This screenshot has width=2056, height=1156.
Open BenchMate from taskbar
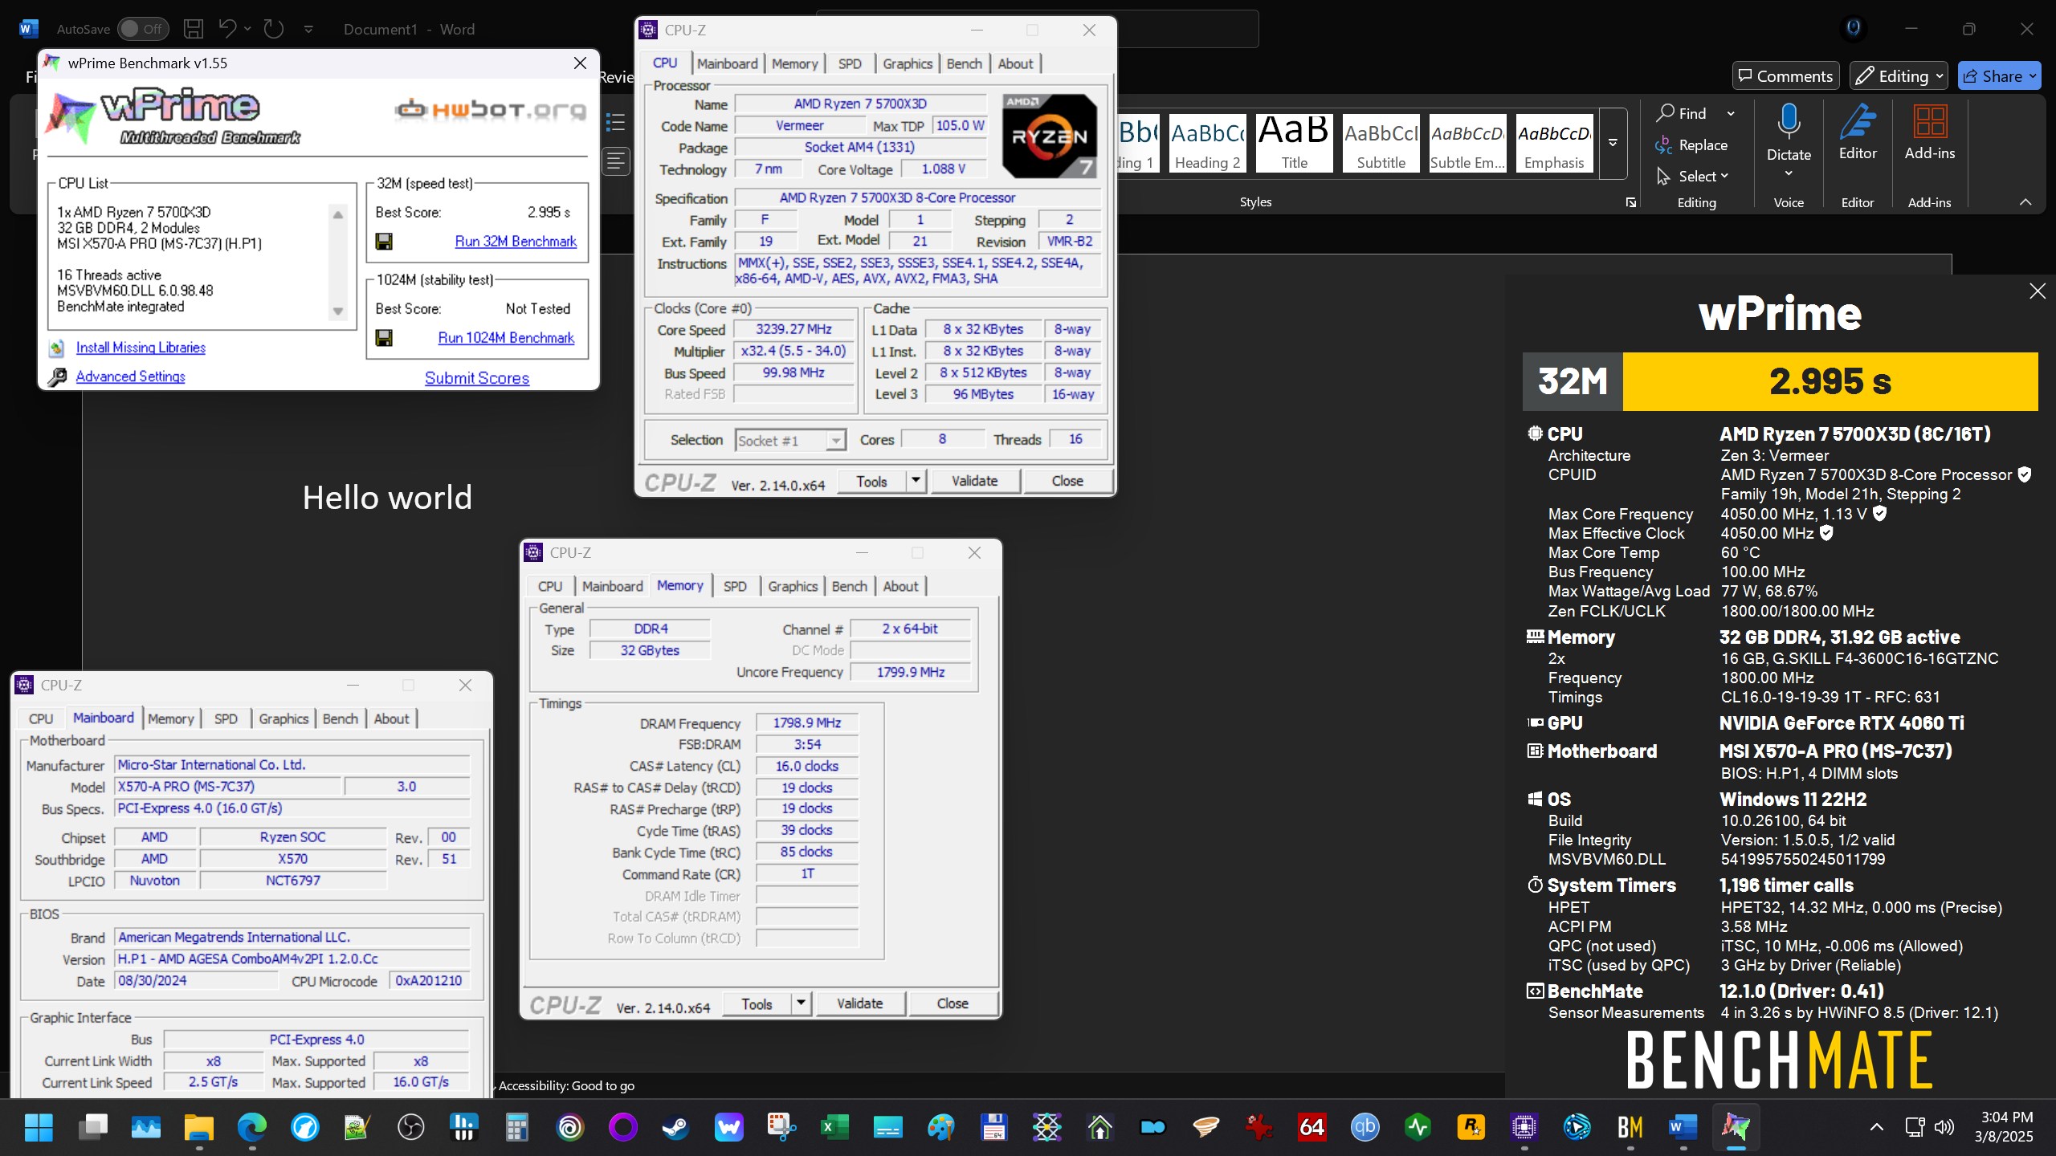[1630, 1128]
